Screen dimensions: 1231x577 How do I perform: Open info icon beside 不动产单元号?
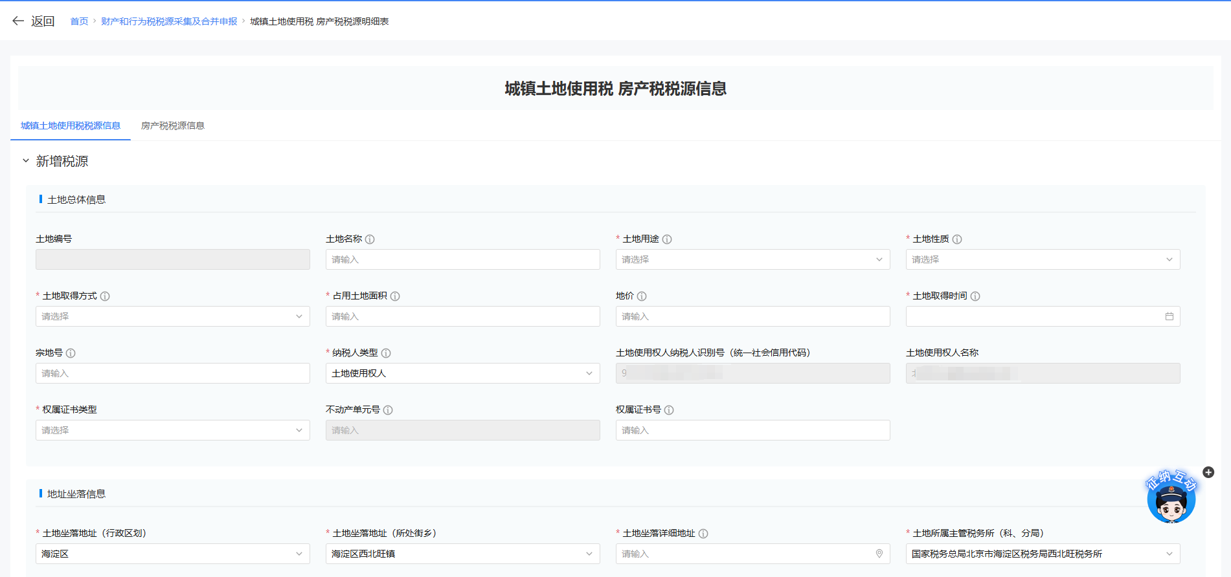[x=388, y=410]
